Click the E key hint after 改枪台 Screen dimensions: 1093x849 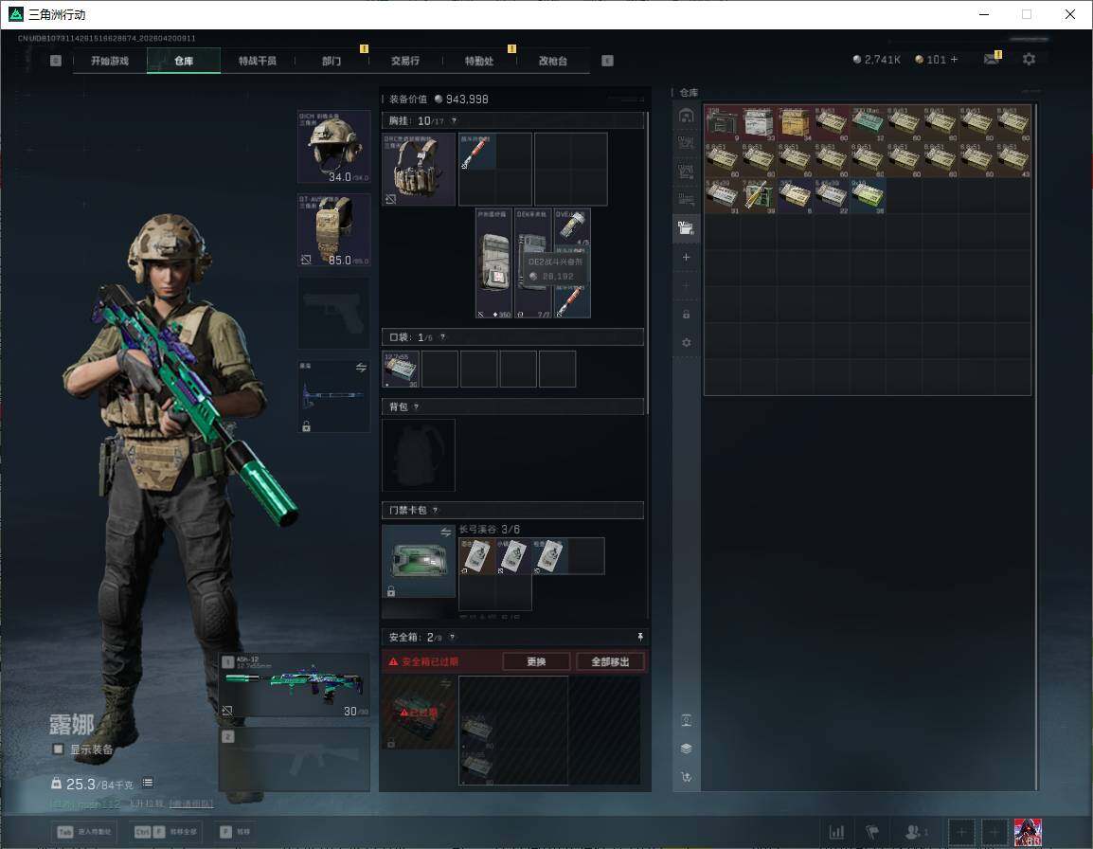pyautogui.click(x=607, y=61)
